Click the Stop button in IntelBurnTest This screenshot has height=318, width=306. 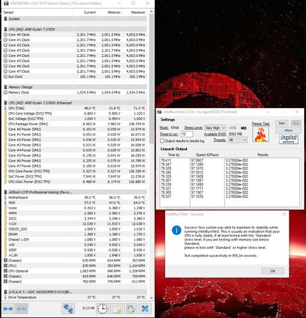point(296,123)
